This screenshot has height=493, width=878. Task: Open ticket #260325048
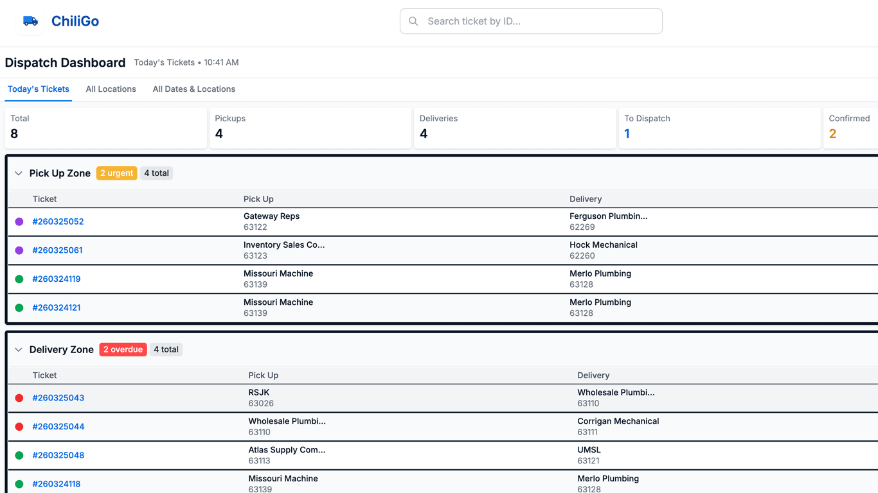[58, 456]
